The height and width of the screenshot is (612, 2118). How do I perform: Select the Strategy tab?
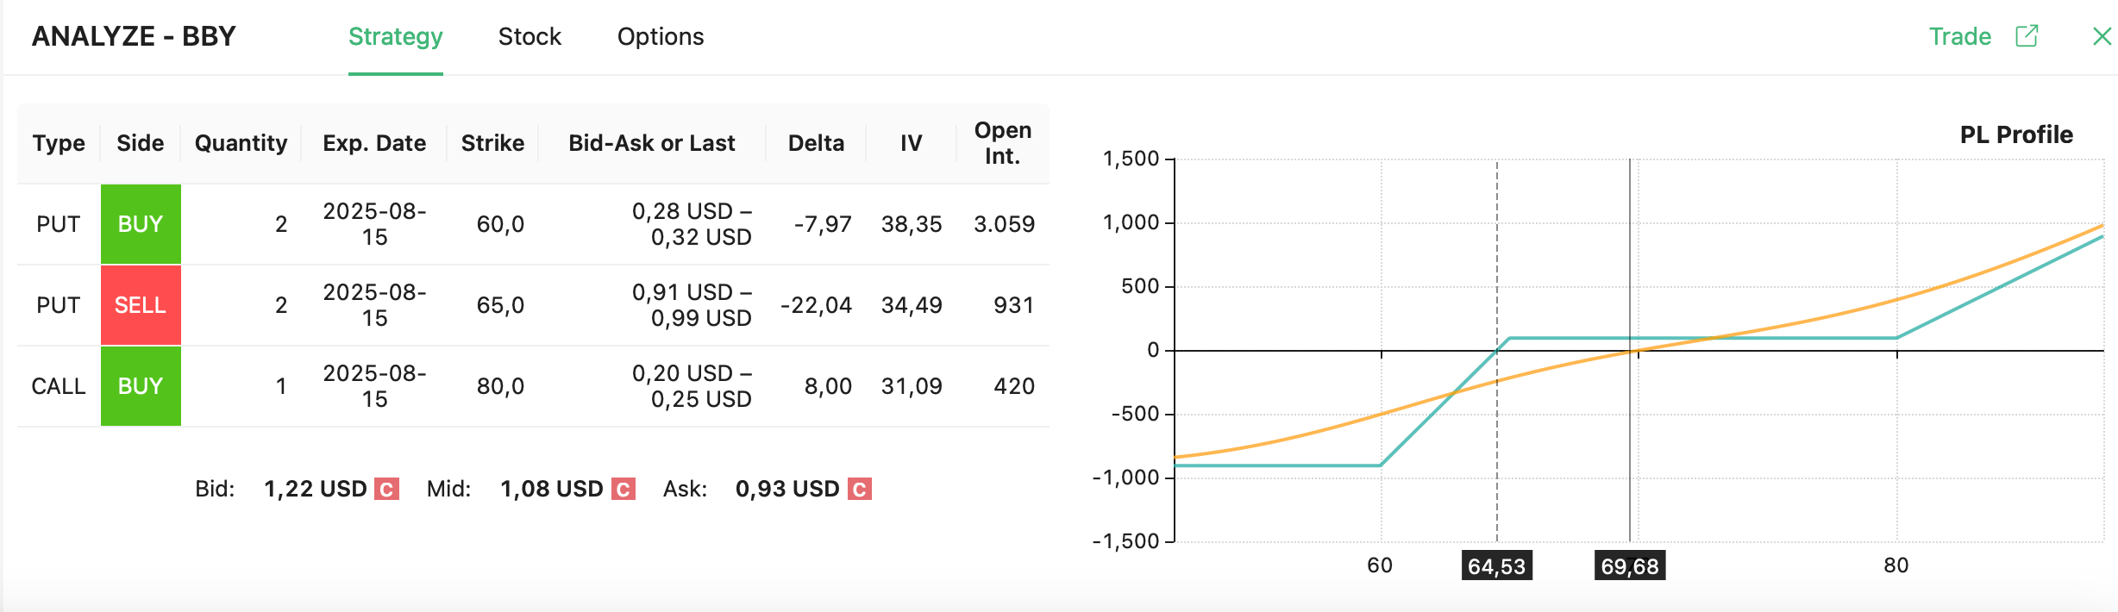[x=395, y=37]
